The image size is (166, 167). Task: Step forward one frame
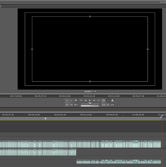[x=94, y=100]
